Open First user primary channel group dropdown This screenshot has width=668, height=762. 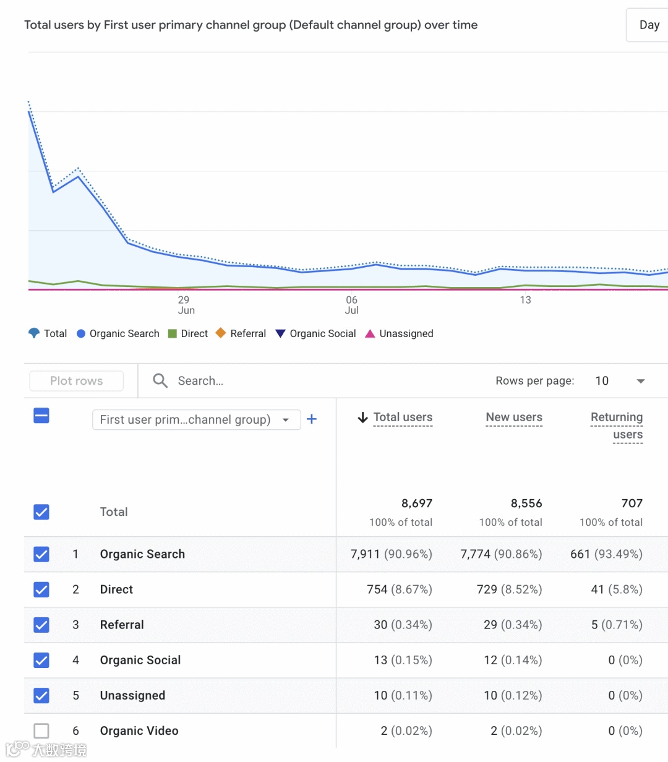pyautogui.click(x=196, y=419)
